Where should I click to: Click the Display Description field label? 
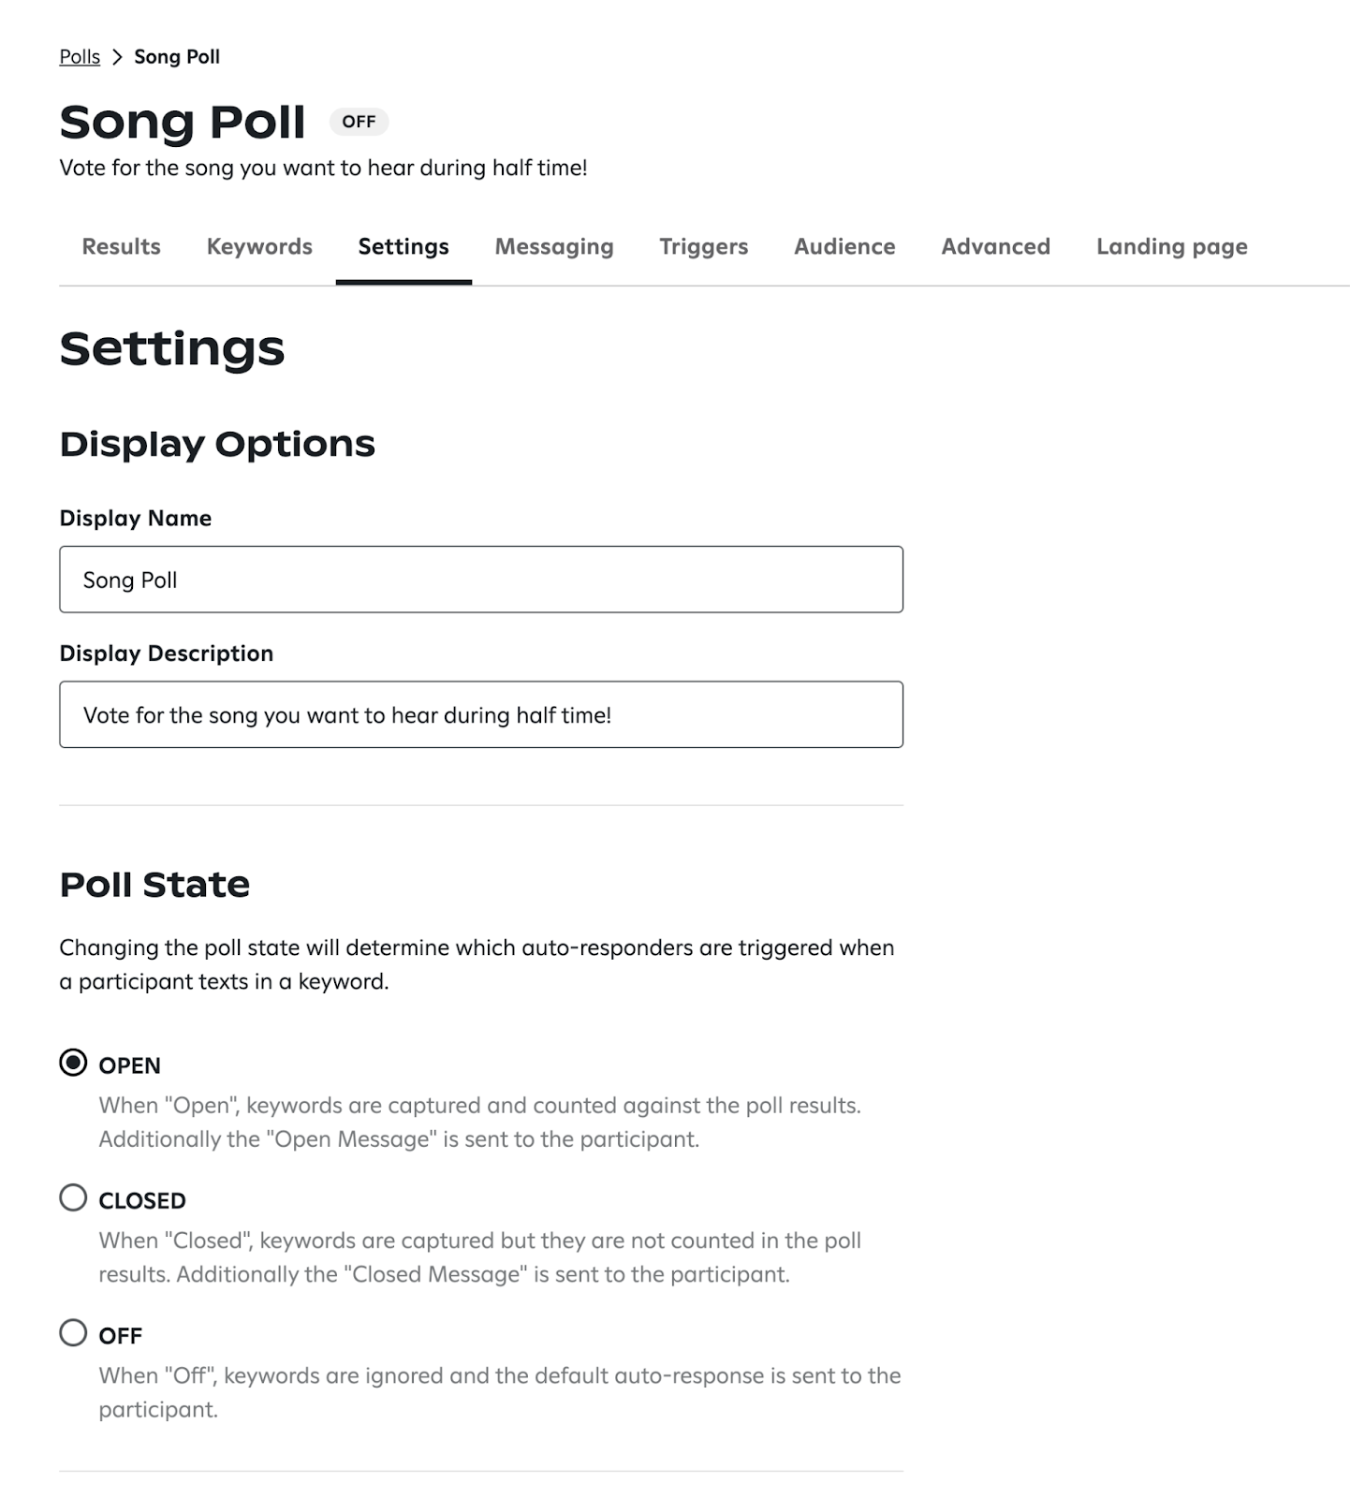(x=167, y=654)
